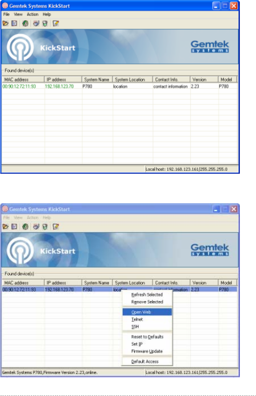The height and width of the screenshot is (396, 256).
Task: Choose Firmware Update in the context menu
Action: 147,351
